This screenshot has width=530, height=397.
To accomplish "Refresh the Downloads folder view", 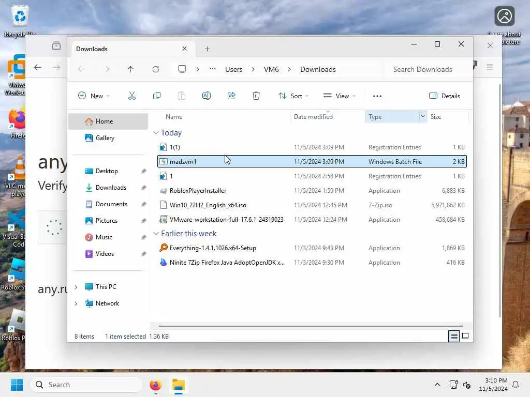I will tap(156, 69).
